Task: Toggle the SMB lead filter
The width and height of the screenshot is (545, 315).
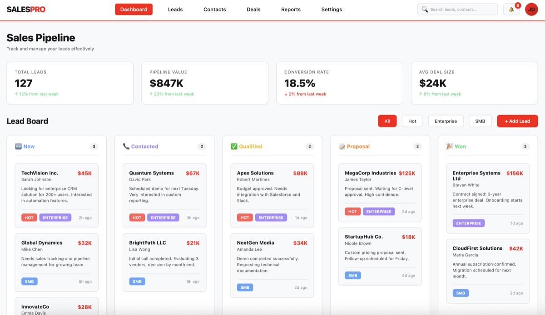Action: coord(480,121)
